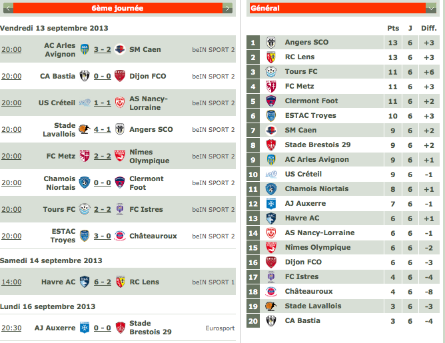Click the Tours FC logo in standings

tap(271, 72)
